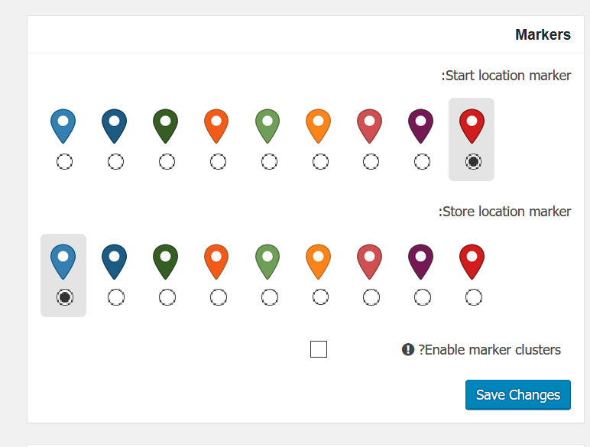Viewport: 590px width, 447px height.
Task: Click the Save Changes button
Action: (x=518, y=395)
